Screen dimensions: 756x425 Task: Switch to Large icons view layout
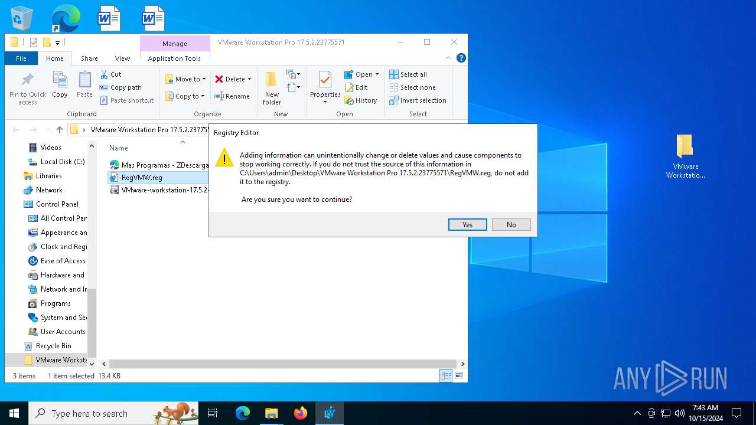(459, 375)
